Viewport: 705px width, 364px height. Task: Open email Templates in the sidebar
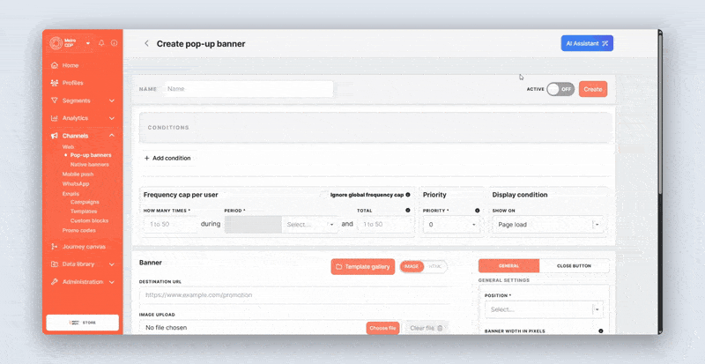84,211
